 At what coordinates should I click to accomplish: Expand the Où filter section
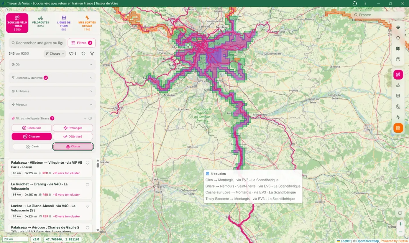pyautogui.click(x=52, y=64)
